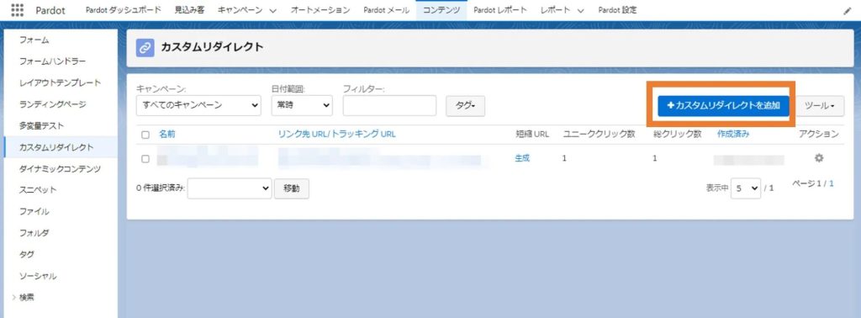The height and width of the screenshot is (318, 861).
Task: Select カスタムリダイレクト in sidebar
Action: click(x=56, y=147)
